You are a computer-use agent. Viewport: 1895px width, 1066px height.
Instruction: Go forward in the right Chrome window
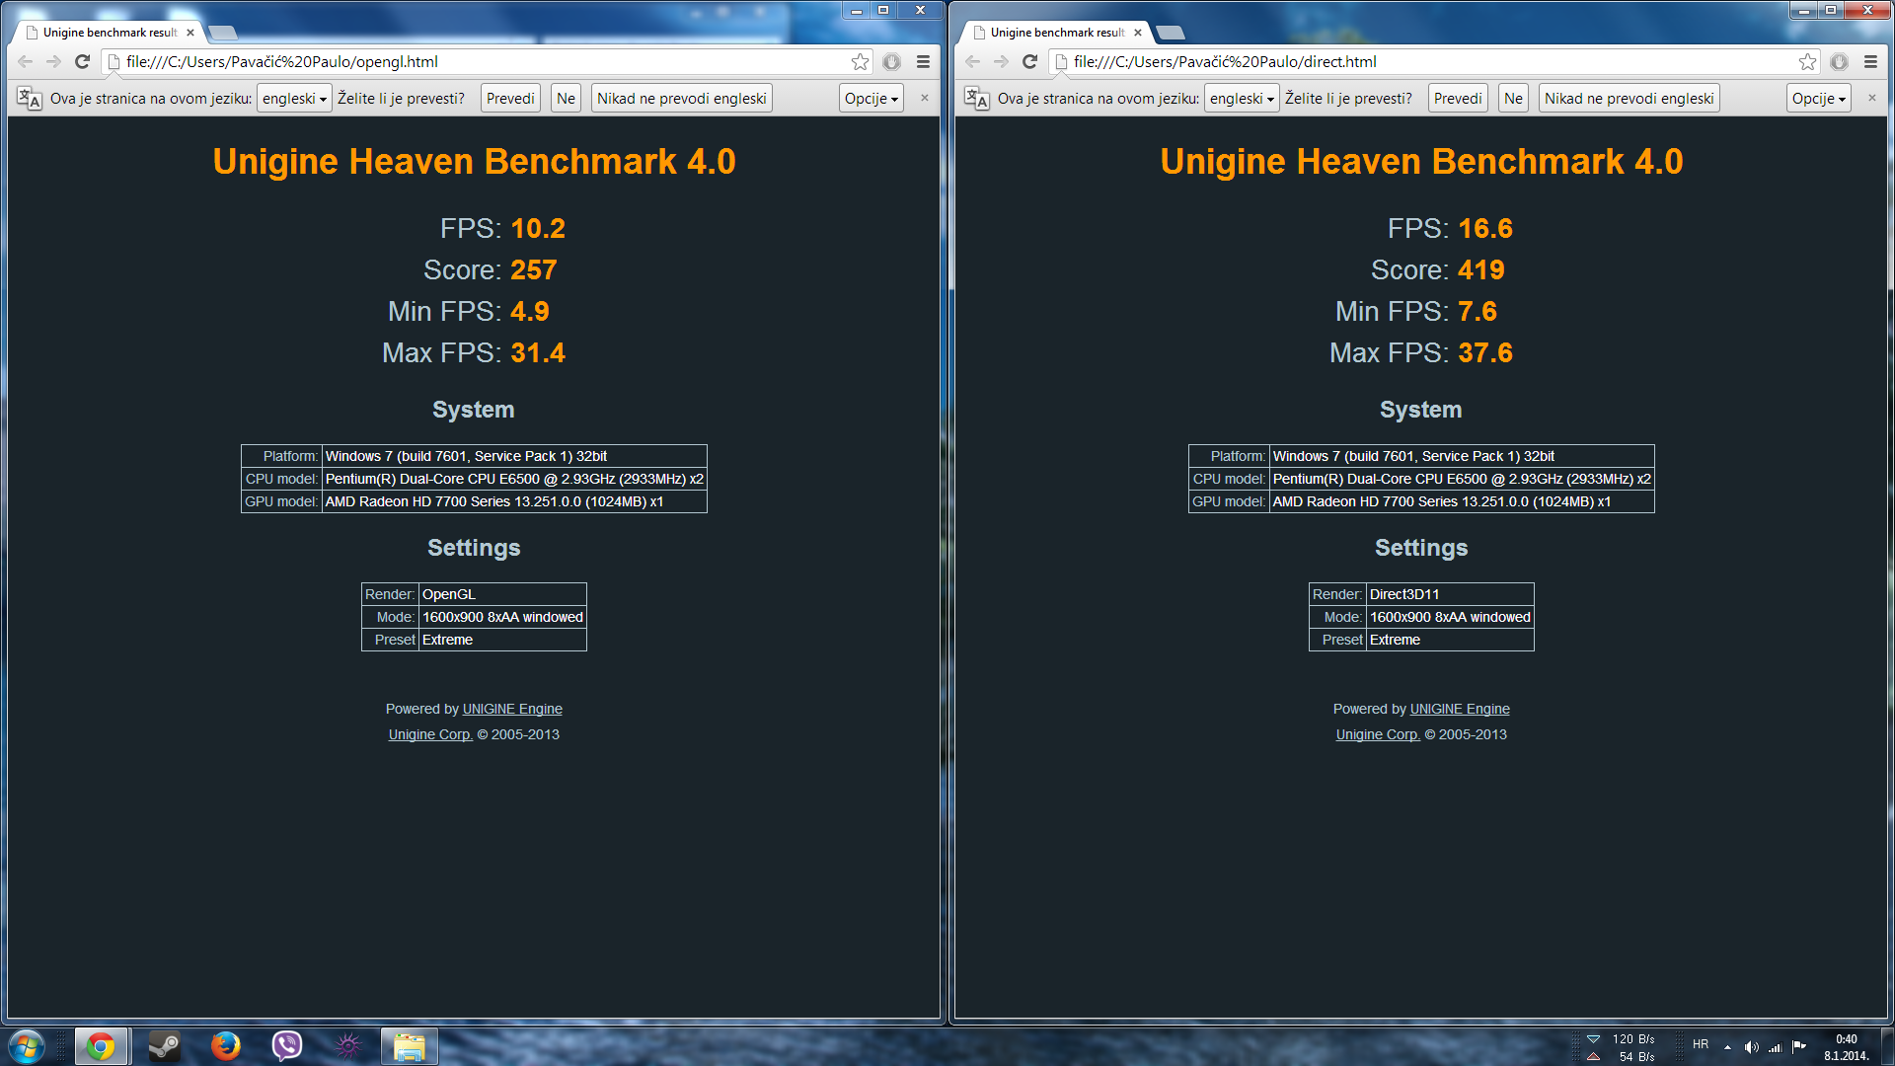1002,61
